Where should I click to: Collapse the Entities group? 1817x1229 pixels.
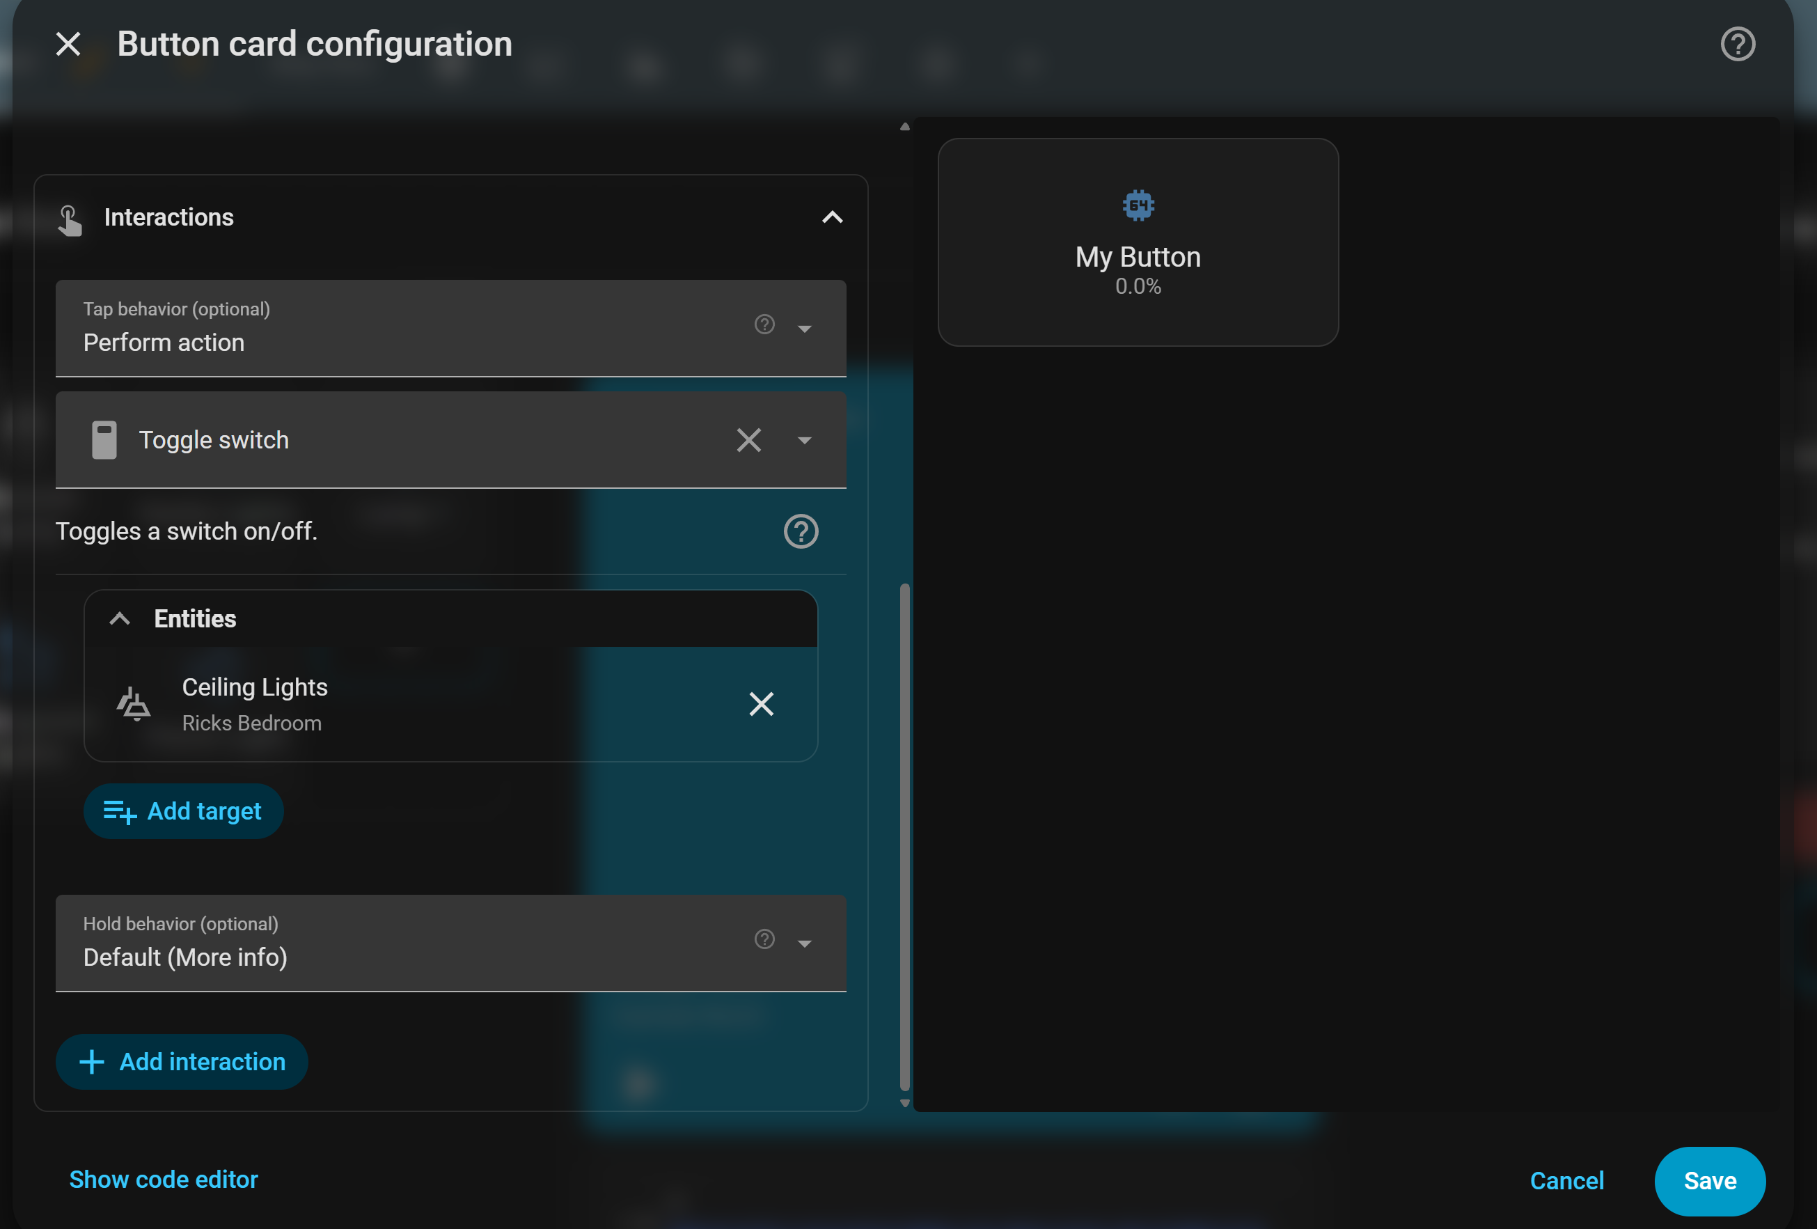(119, 618)
